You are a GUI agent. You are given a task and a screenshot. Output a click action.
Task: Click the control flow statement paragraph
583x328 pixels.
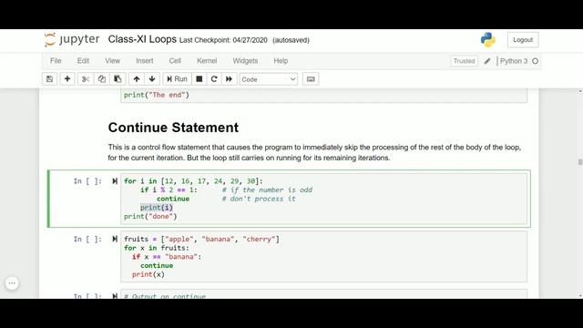coord(314,152)
